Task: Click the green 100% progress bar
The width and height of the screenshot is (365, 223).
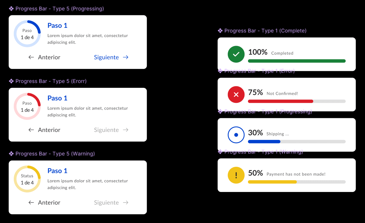Action: (297, 61)
